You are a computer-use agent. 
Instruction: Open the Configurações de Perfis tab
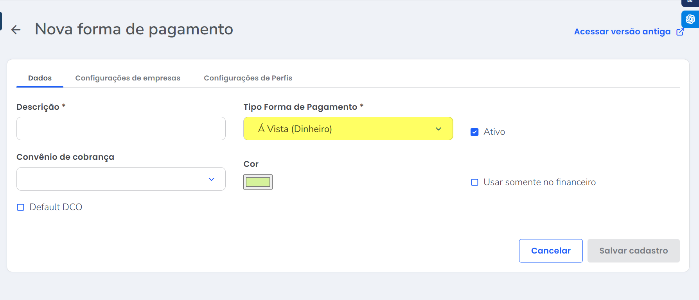click(x=248, y=78)
